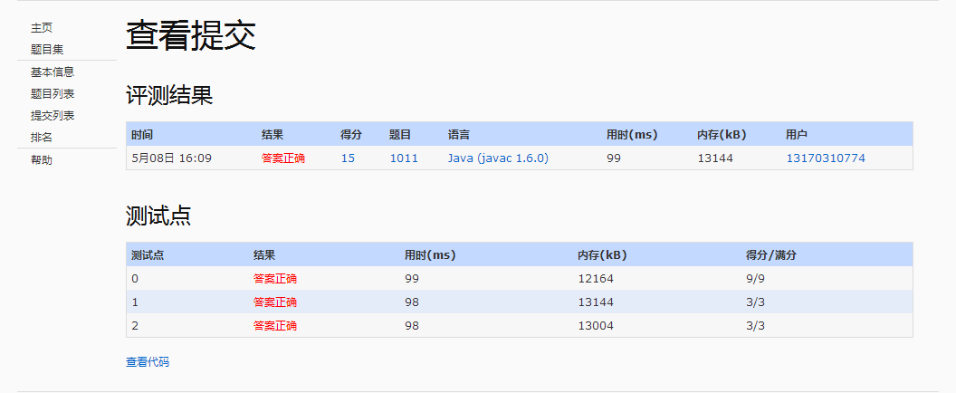The image size is (956, 393).
Task: Open the 题目集 sidebar link
Action: 47,50
